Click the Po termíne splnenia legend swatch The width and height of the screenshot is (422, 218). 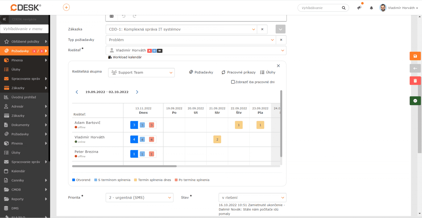click(x=176, y=180)
